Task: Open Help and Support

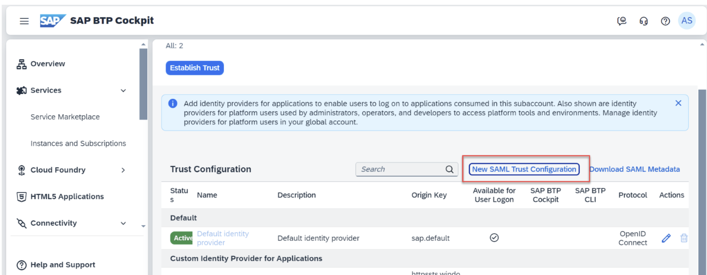Action: tap(63, 265)
